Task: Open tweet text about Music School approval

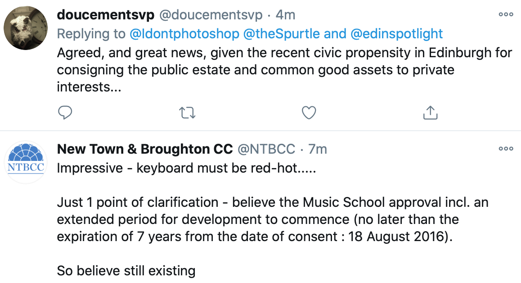Action: point(273,219)
